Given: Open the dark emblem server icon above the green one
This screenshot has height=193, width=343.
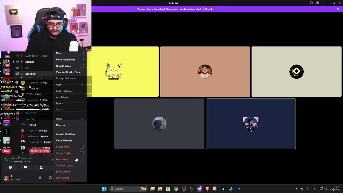Looking at the screenshot, I should (x=6, y=132).
